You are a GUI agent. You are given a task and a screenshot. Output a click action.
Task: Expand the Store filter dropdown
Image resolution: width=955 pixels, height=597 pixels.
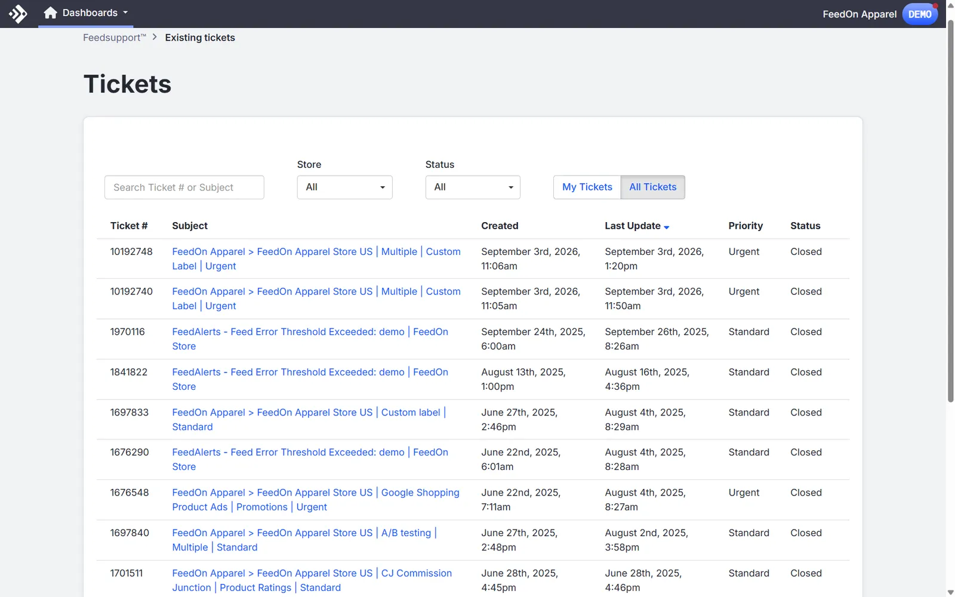[x=345, y=187]
